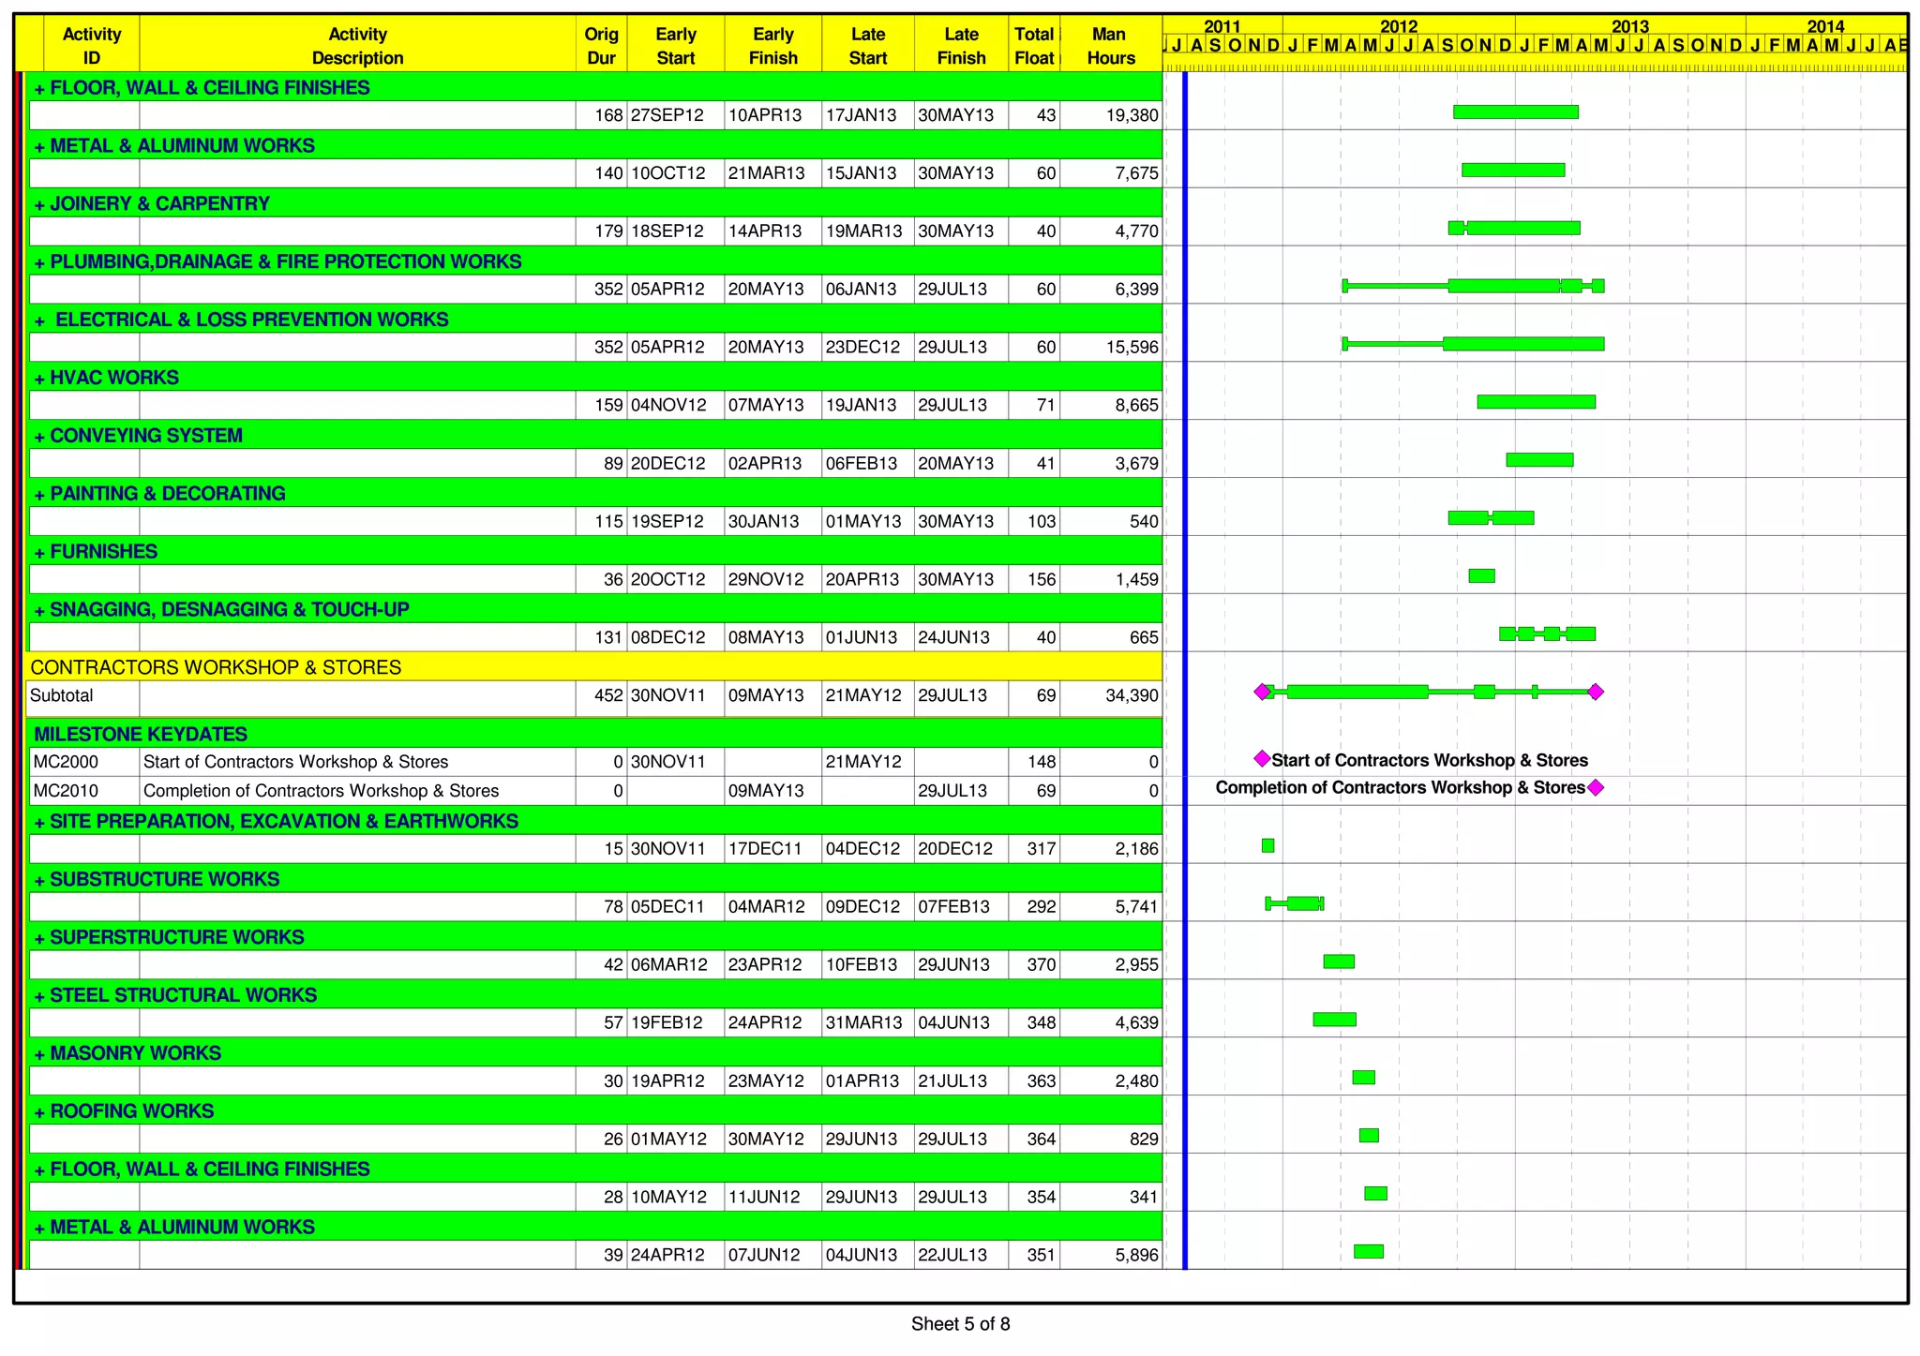The width and height of the screenshot is (1920, 1356).
Task: Select 'Start of Contractors Workshop & Stores' description cell
Action: (357, 762)
